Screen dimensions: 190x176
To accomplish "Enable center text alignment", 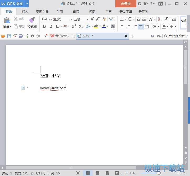I will [x=129, y=27].
